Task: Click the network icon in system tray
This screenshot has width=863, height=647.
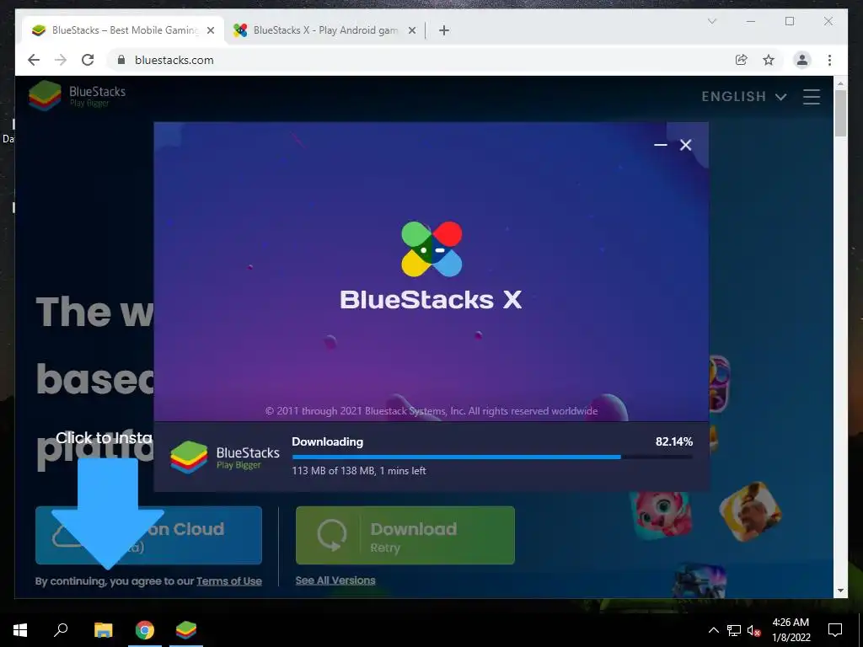Action: (x=734, y=630)
